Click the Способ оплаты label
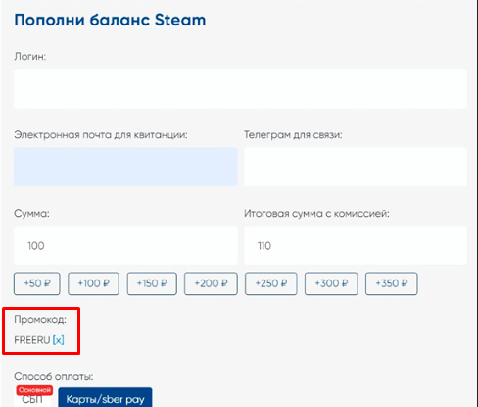 point(54,377)
